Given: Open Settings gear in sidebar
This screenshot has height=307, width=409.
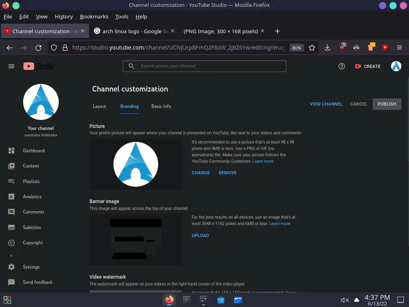Looking at the screenshot, I should (11, 267).
